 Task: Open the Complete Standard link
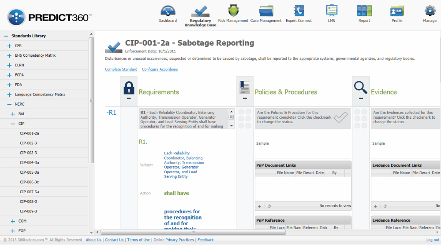tap(121, 69)
